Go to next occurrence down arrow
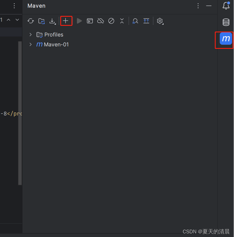 pyautogui.click(x=17, y=20)
